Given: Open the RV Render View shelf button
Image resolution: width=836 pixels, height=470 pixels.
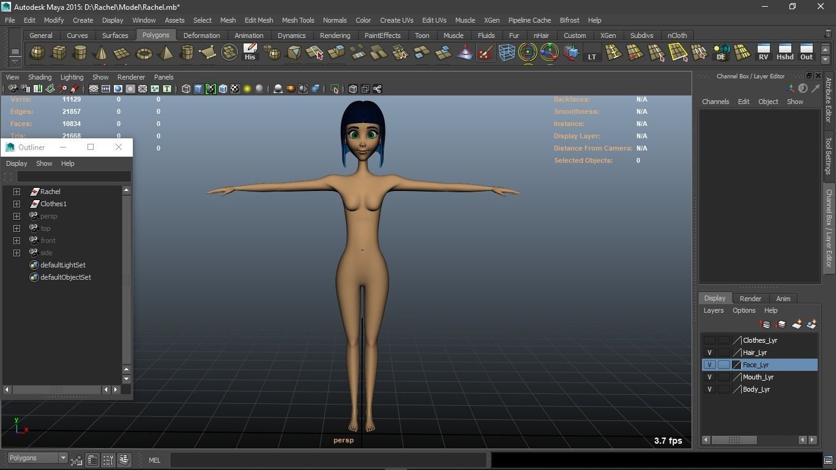Looking at the screenshot, I should [x=763, y=53].
